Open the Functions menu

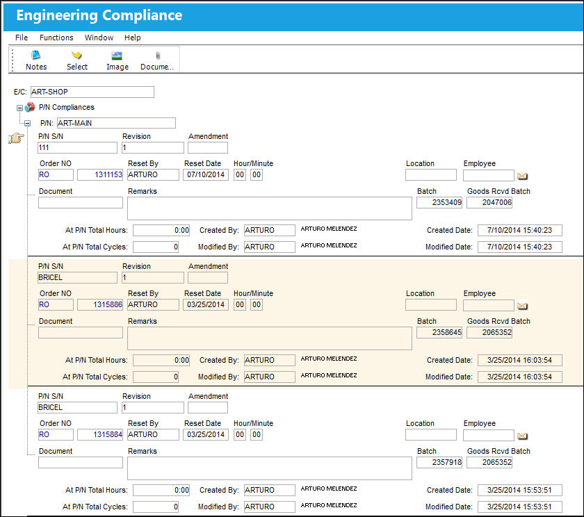(x=56, y=38)
